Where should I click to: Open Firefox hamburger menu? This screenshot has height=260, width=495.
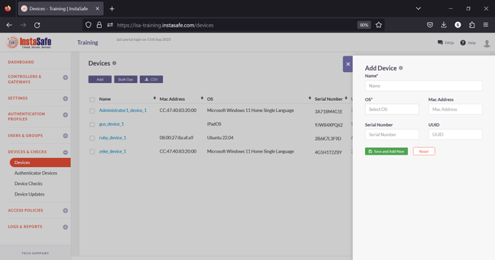(x=485, y=25)
